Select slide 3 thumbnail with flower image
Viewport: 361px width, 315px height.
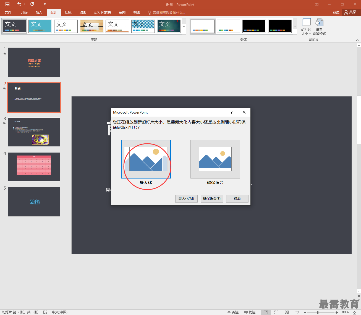[x=34, y=132]
